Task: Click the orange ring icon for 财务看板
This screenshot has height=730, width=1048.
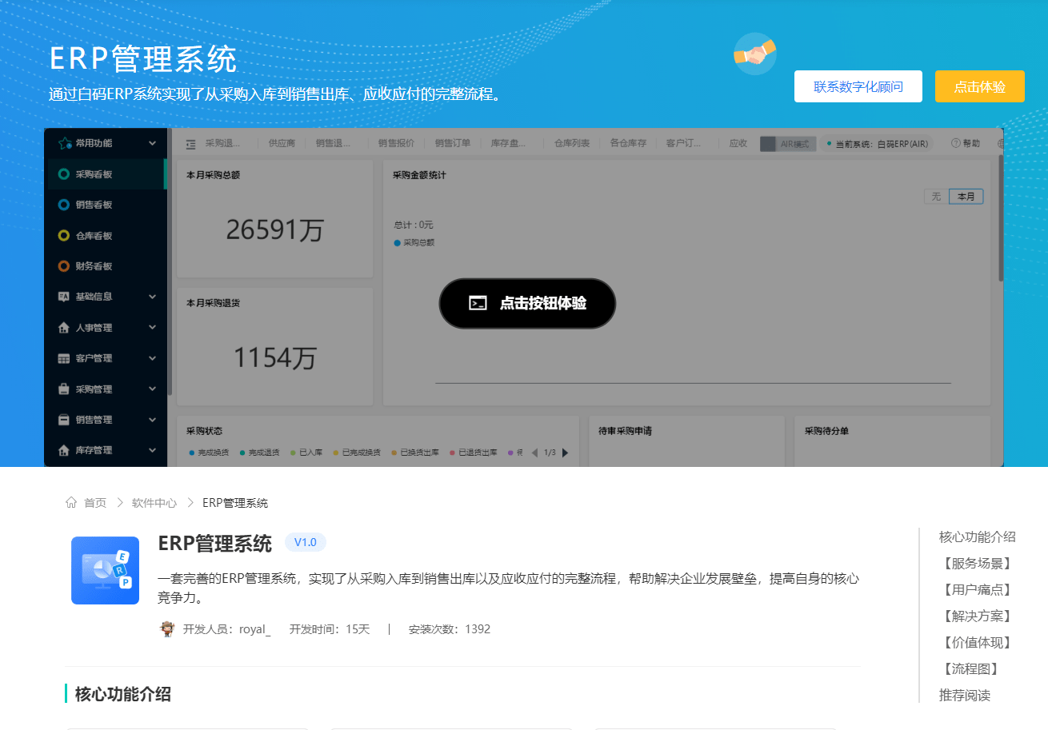Action: [64, 266]
